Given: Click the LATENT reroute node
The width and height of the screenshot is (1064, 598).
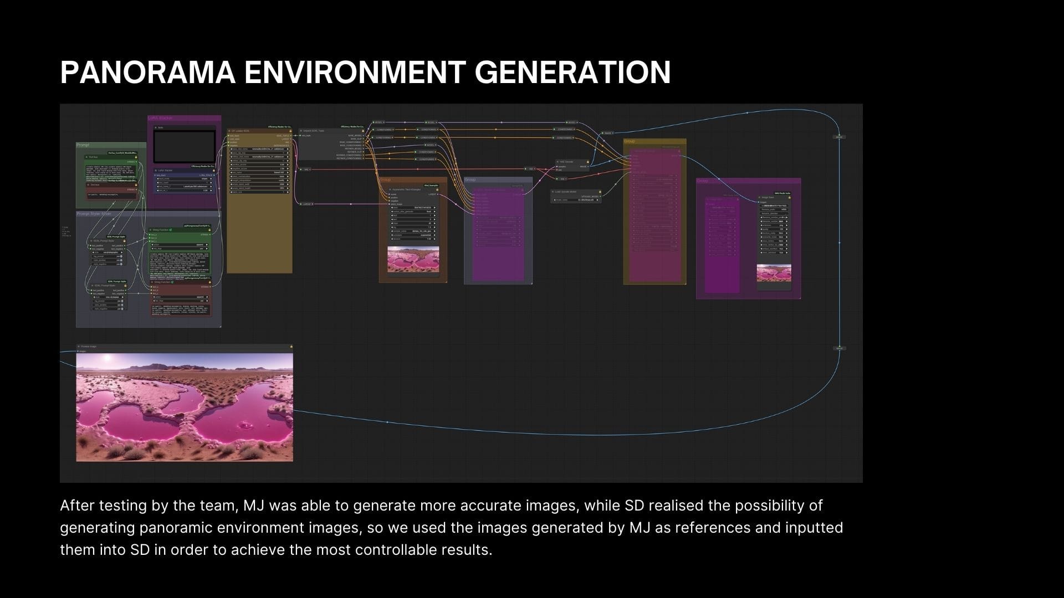Looking at the screenshot, I should point(306,204).
